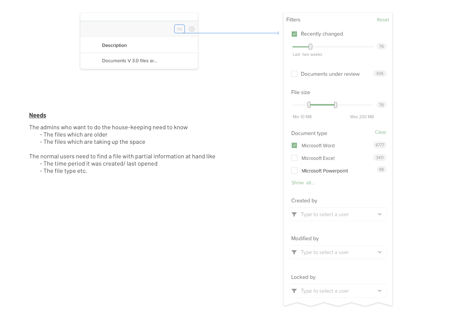Click the funnel icon in Modified by
The image size is (457, 319).
(x=294, y=252)
